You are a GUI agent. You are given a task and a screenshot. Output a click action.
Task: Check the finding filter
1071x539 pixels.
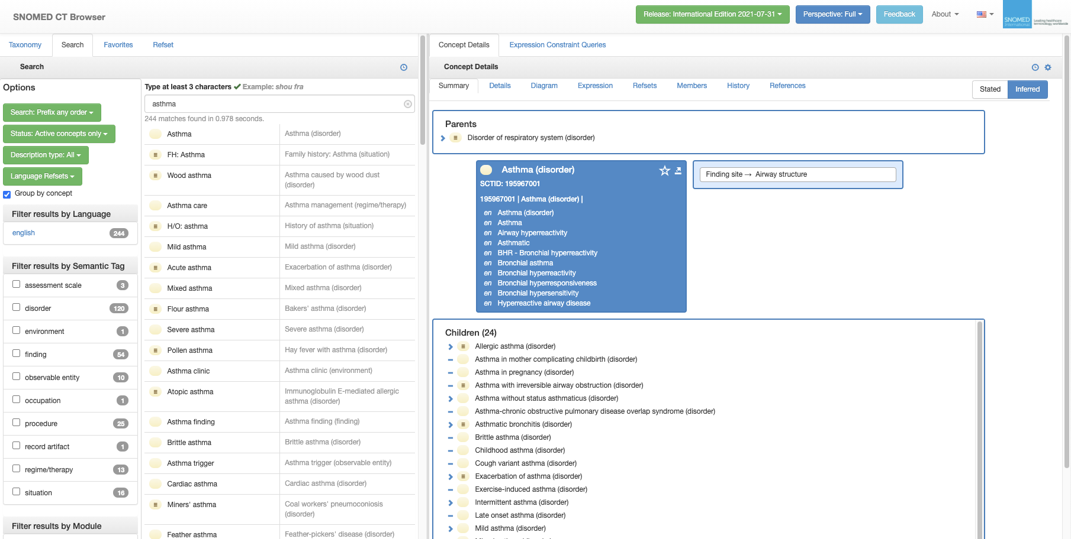click(17, 353)
